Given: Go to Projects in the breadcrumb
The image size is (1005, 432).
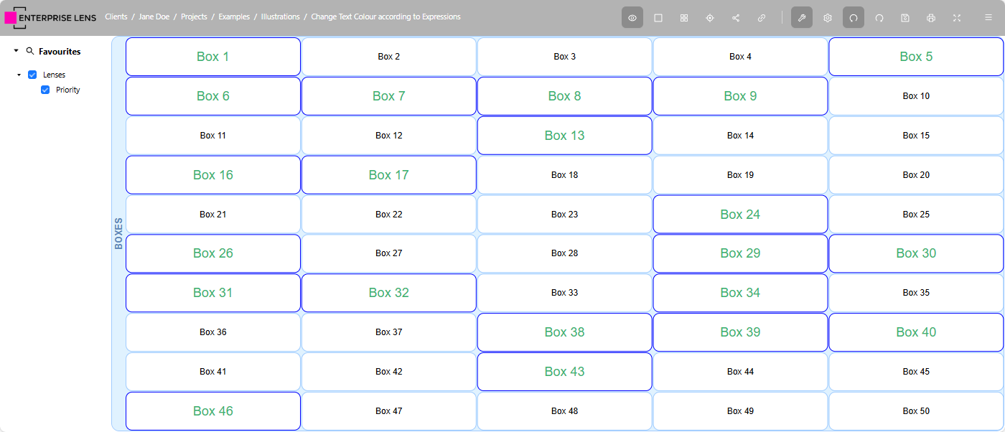Looking at the screenshot, I should click(194, 17).
